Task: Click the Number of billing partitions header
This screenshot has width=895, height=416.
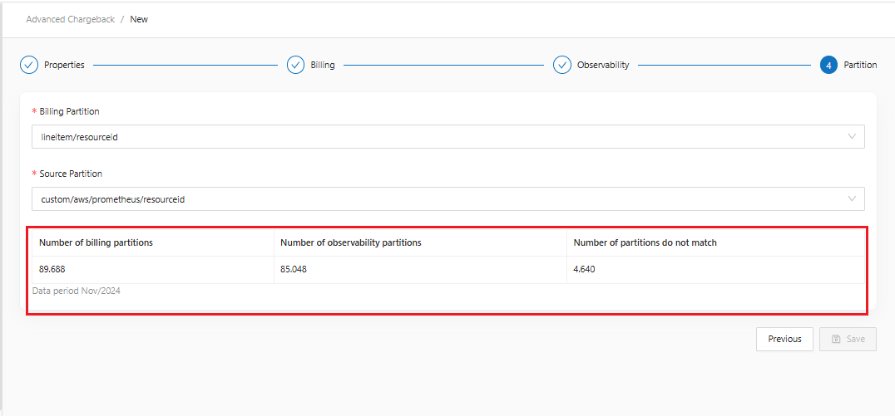Action: point(96,242)
